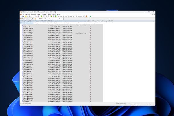Click Contenuti completi in status bar
174x116 pixels.
[121, 103]
